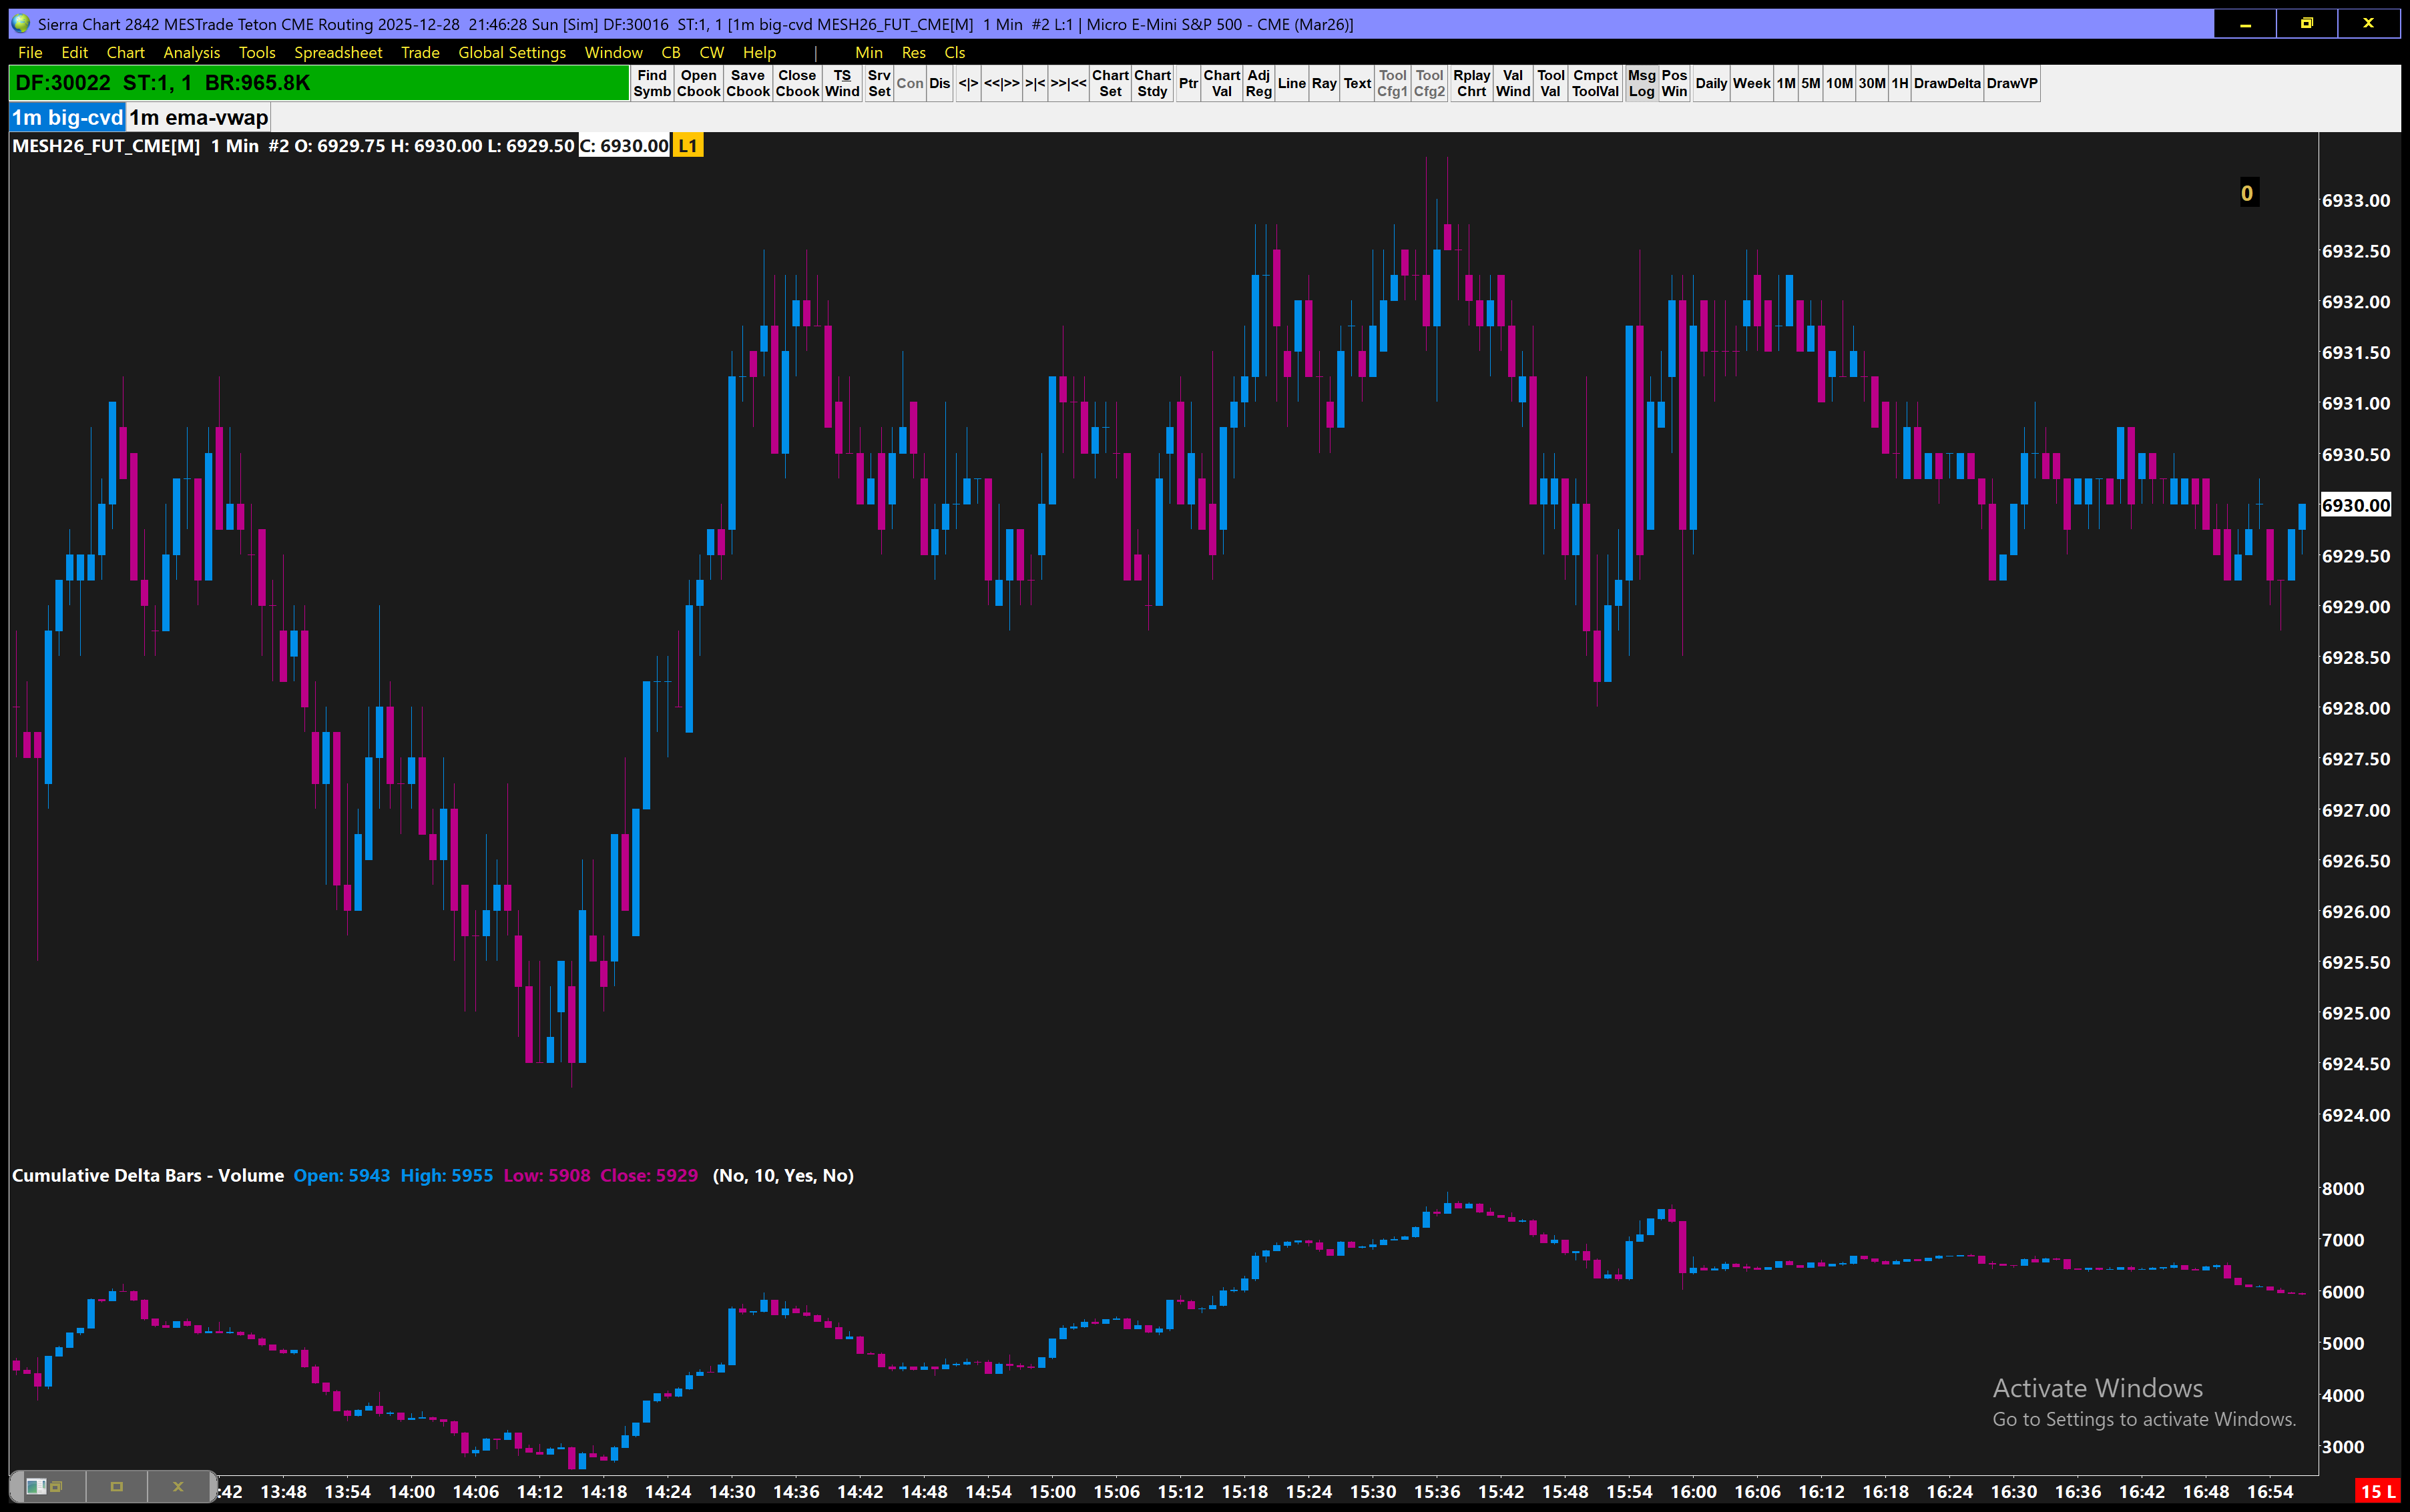
Task: Open the Chart Stdy studies button
Action: [x=1152, y=83]
